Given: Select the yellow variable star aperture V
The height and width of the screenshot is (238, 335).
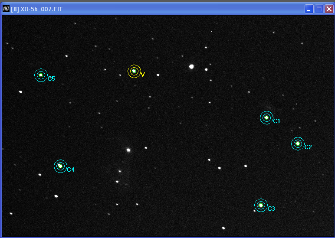Looking at the screenshot, I should point(134,71).
